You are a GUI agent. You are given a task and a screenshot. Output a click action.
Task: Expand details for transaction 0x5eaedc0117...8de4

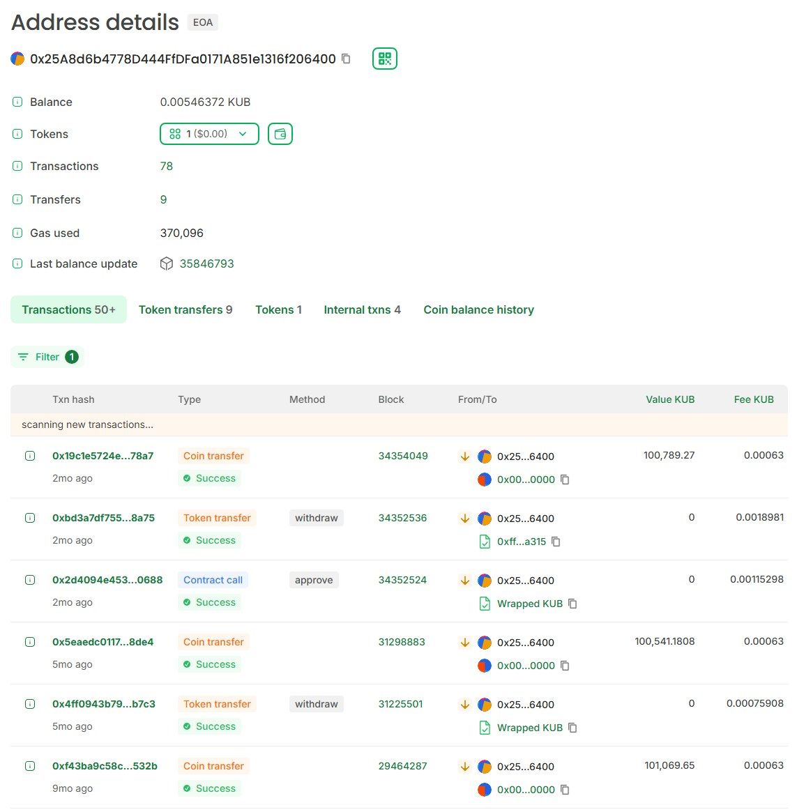(x=30, y=642)
